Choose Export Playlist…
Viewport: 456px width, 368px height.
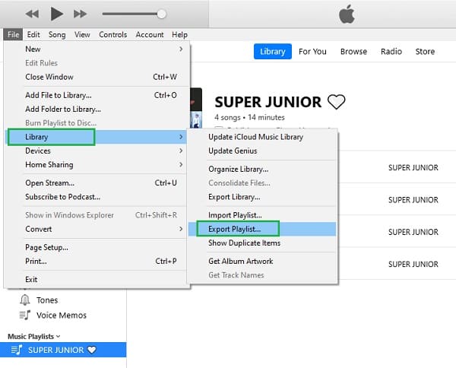click(x=262, y=229)
